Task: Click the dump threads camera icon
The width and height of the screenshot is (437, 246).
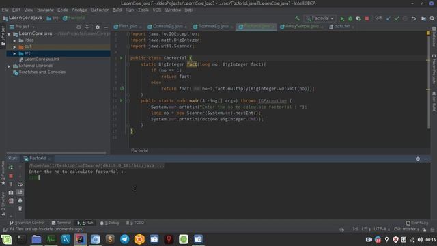Action: point(11,193)
